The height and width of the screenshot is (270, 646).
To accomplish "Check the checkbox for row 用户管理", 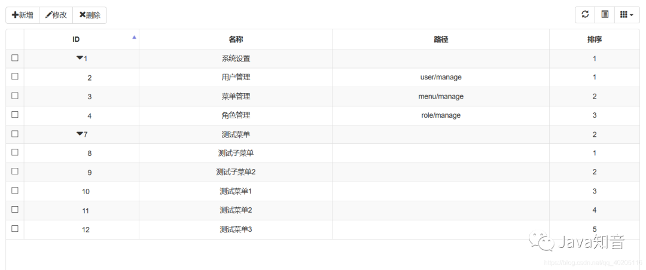I will [x=15, y=76].
